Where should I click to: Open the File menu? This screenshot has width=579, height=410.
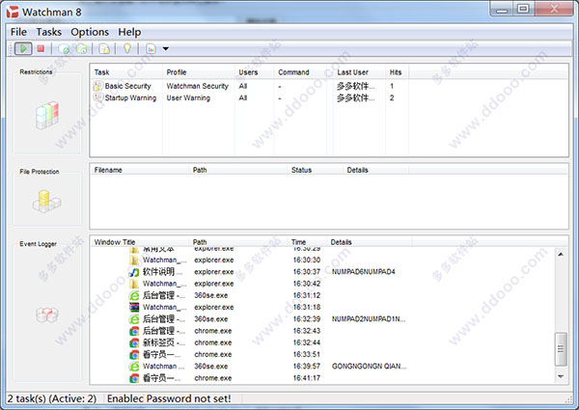18,32
